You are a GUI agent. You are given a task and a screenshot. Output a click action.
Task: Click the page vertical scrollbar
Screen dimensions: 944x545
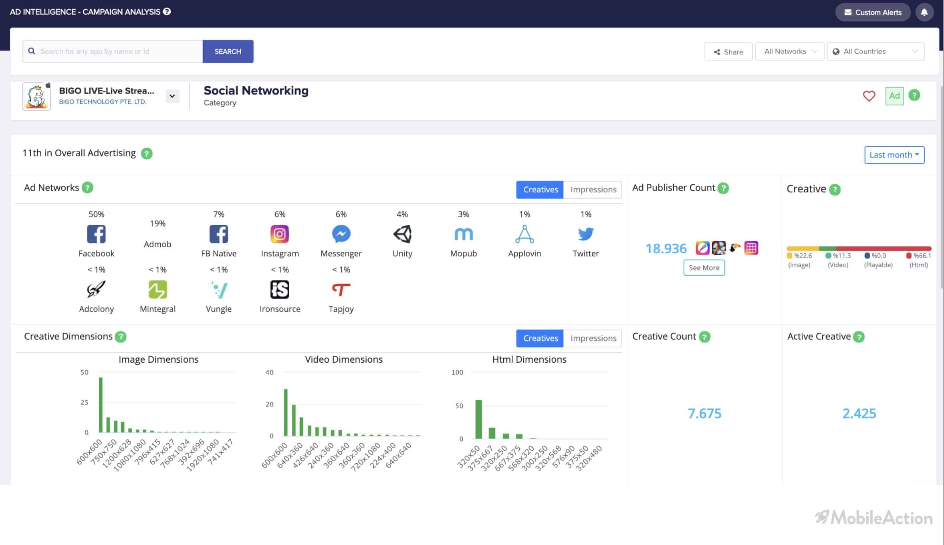942,187
